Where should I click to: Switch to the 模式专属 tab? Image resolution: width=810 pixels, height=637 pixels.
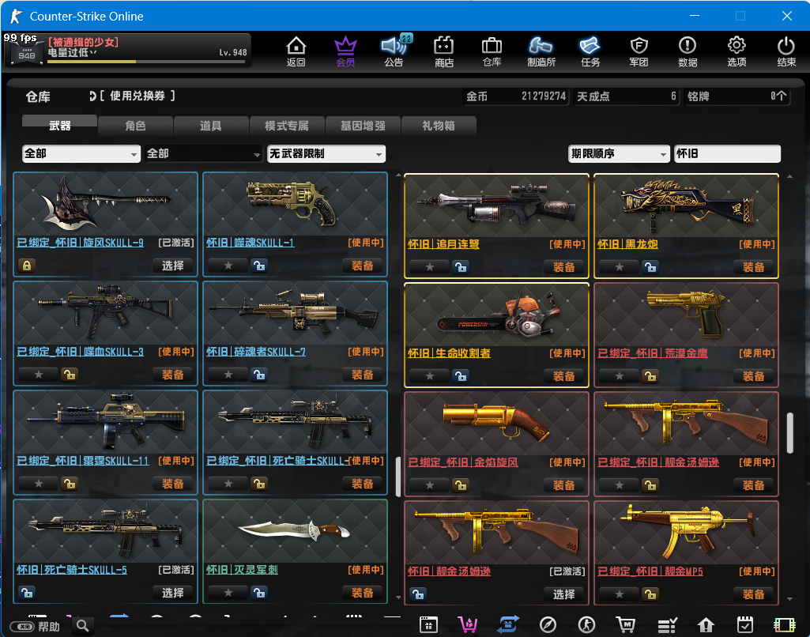287,126
